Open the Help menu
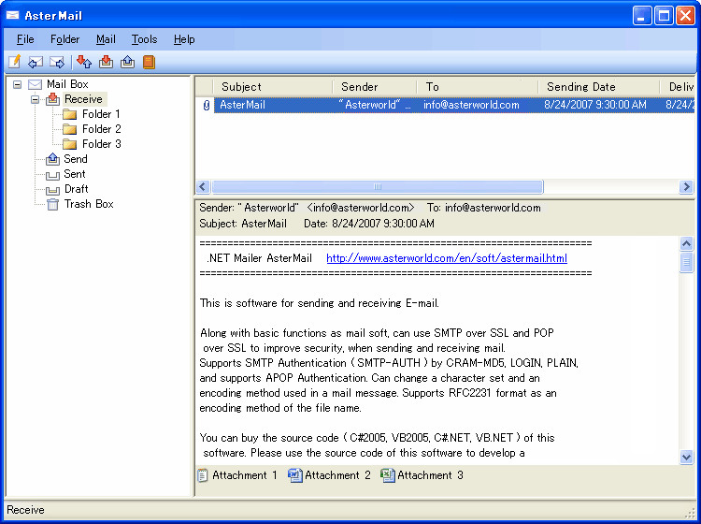The width and height of the screenshot is (701, 524). (184, 39)
